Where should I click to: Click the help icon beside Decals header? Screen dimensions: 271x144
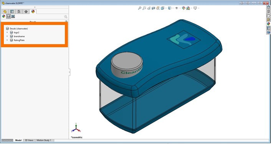pos(66,22)
